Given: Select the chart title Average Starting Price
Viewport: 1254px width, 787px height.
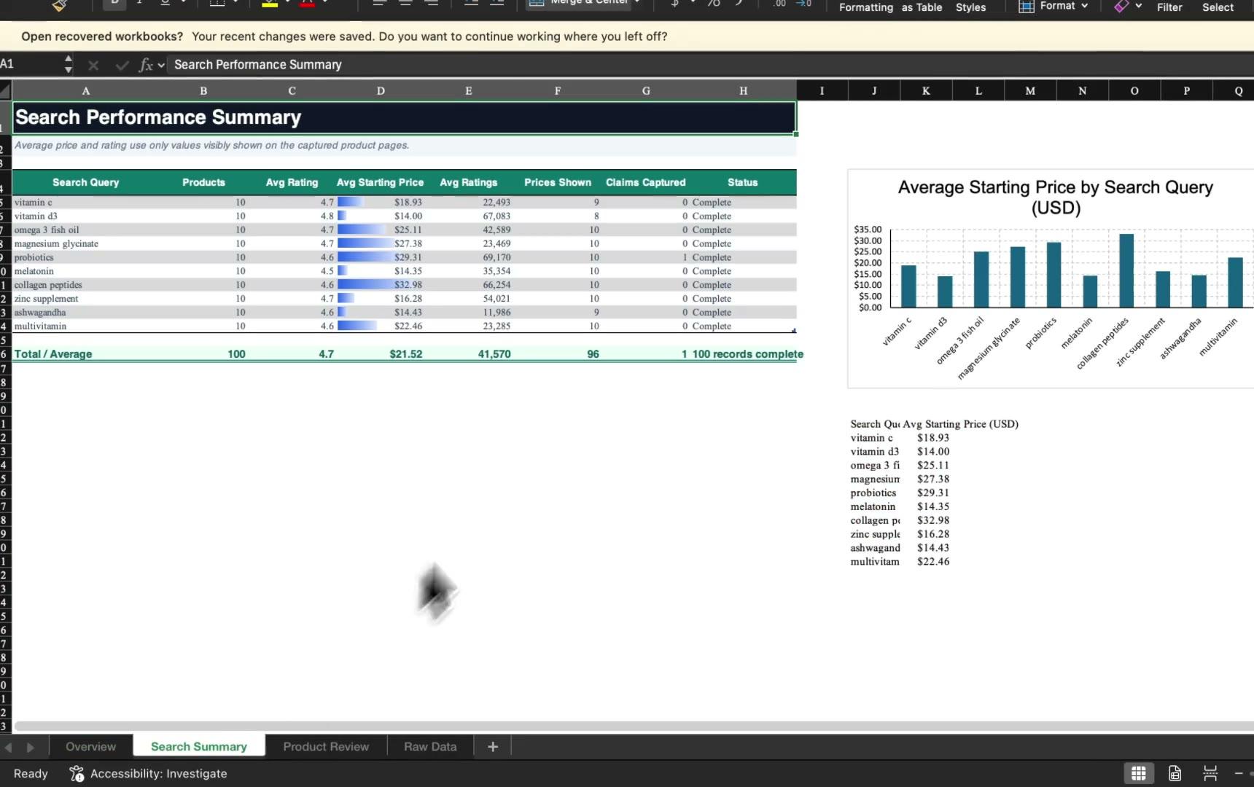Looking at the screenshot, I should [1055, 197].
